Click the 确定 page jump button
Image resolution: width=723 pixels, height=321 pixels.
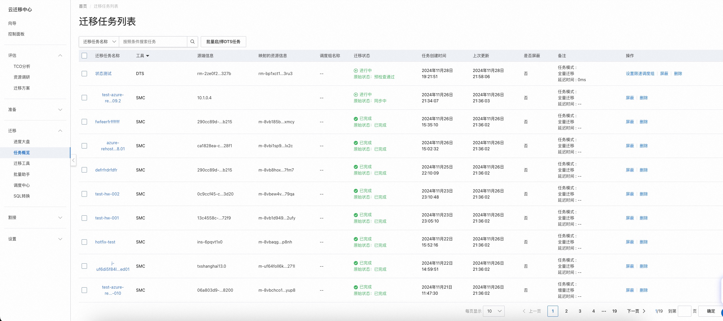click(711, 311)
